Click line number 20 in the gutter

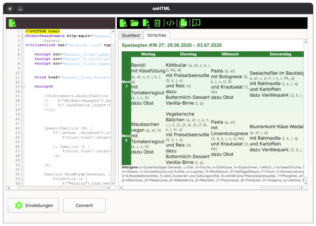[x=18, y=119]
